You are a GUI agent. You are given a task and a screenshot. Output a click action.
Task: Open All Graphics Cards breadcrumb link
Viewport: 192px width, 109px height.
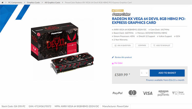point(52,3)
